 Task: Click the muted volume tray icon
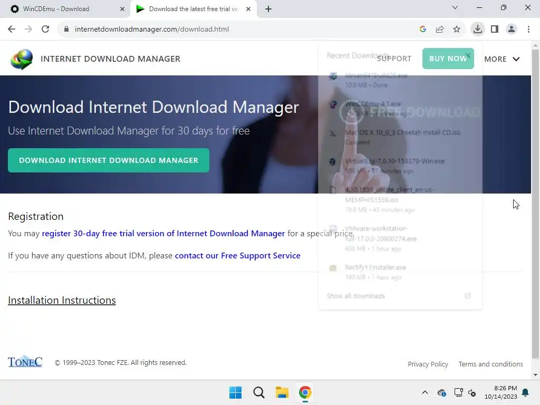pos(472,392)
